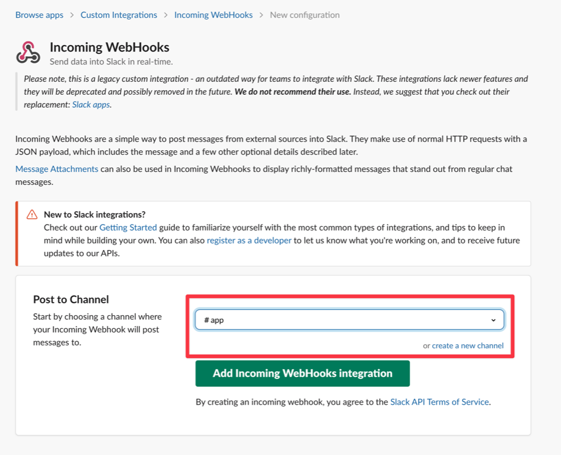Open the '# app' channel dropdown
The image size is (561, 455).
(349, 320)
